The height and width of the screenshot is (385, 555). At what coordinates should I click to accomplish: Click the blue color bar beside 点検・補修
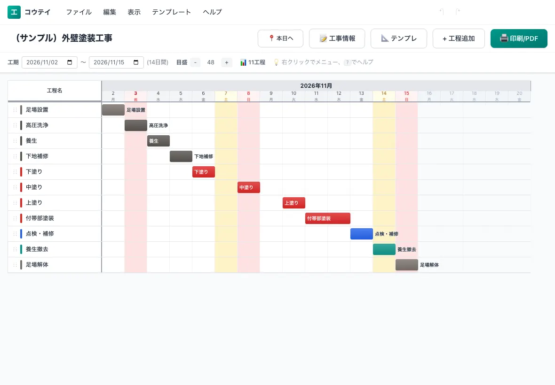coord(21,234)
